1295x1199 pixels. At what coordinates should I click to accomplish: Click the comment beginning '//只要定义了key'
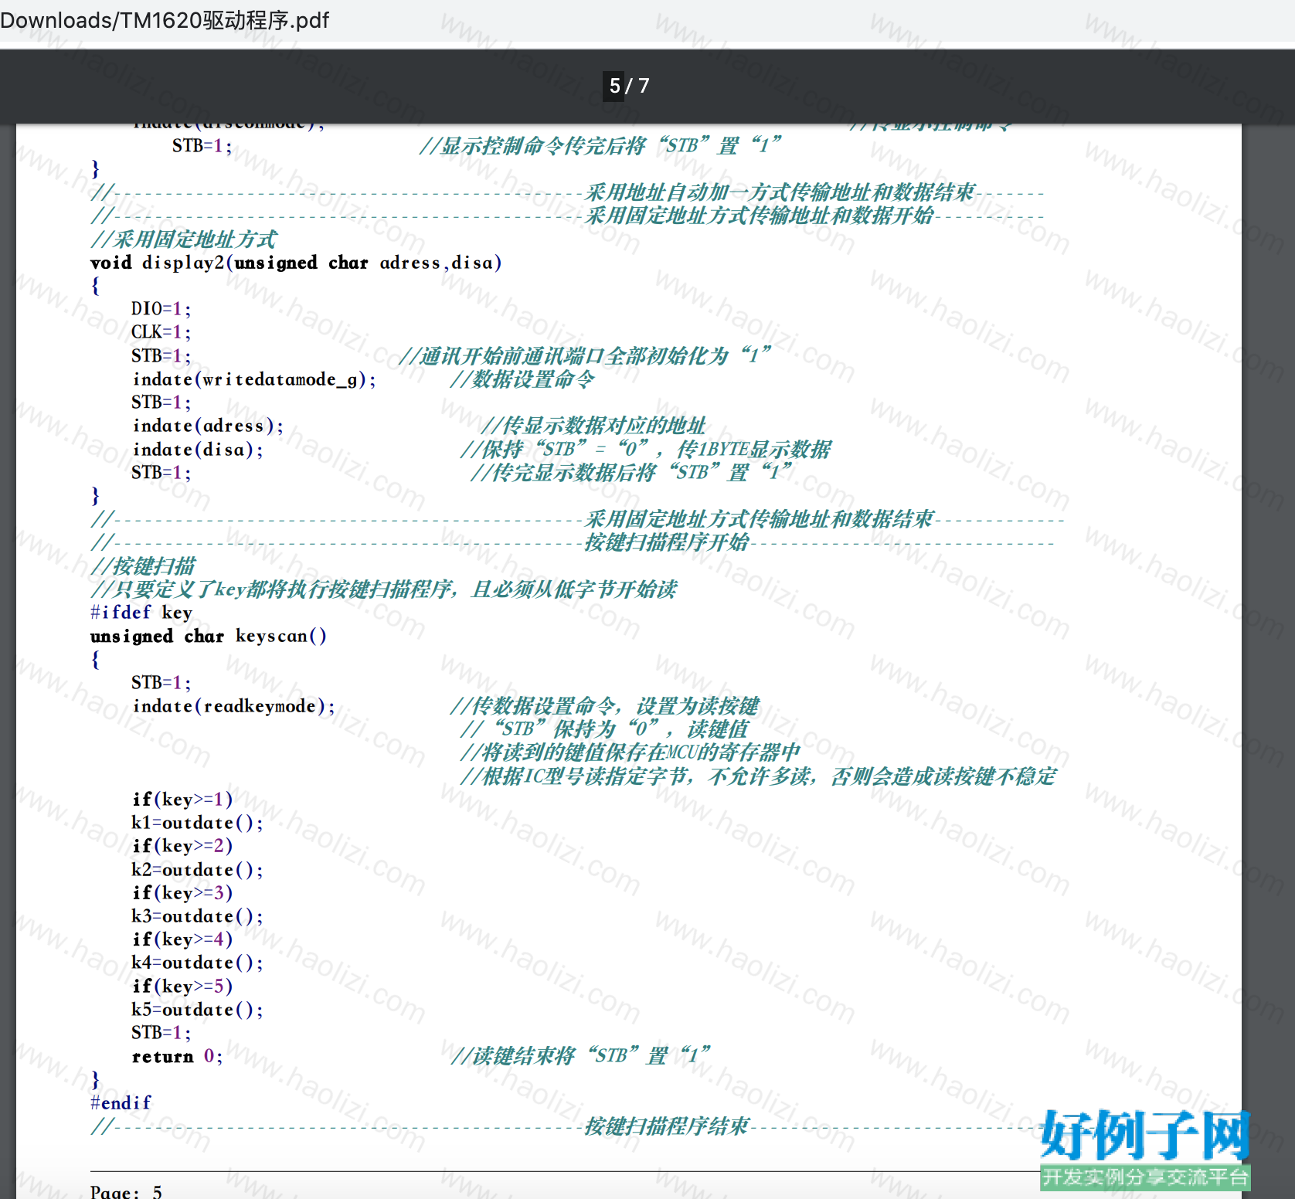384,589
